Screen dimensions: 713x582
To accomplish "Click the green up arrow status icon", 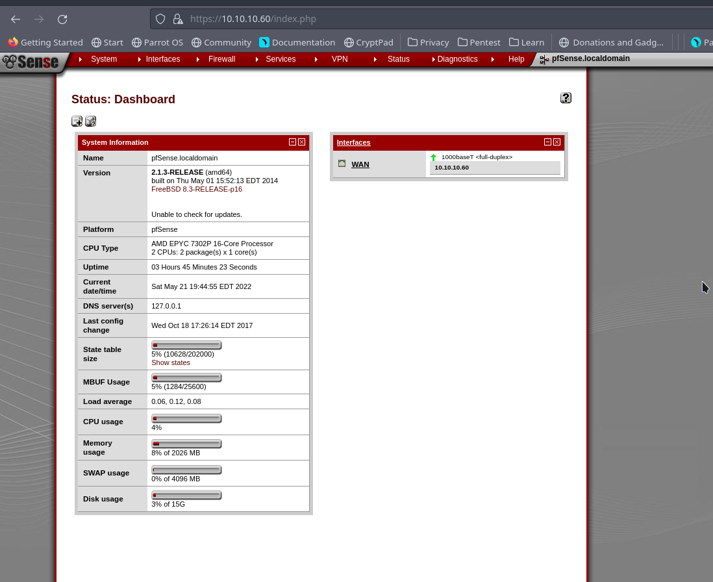I will 433,157.
